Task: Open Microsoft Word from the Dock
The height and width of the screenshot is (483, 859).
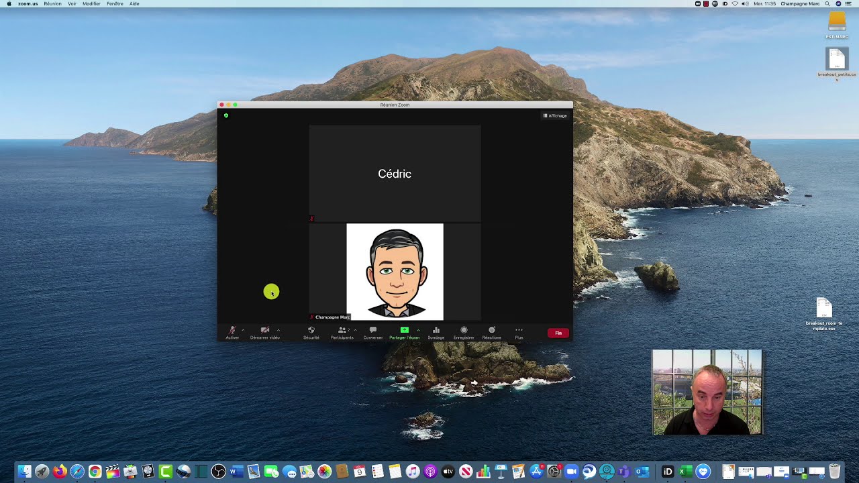Action: pos(236,472)
